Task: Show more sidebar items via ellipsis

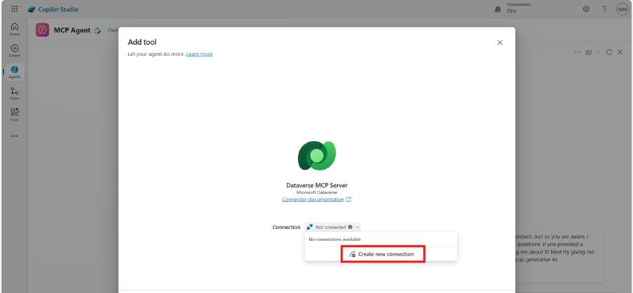Action: [15, 136]
